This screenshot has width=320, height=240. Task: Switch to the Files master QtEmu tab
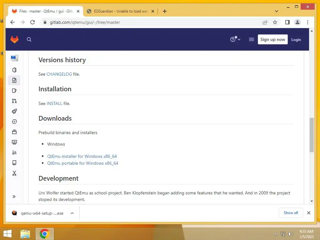[45, 11]
